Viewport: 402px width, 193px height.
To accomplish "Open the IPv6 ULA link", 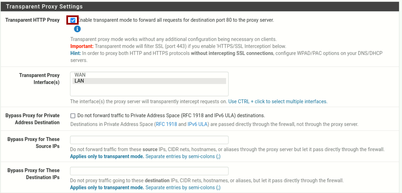I will pos(198,124).
